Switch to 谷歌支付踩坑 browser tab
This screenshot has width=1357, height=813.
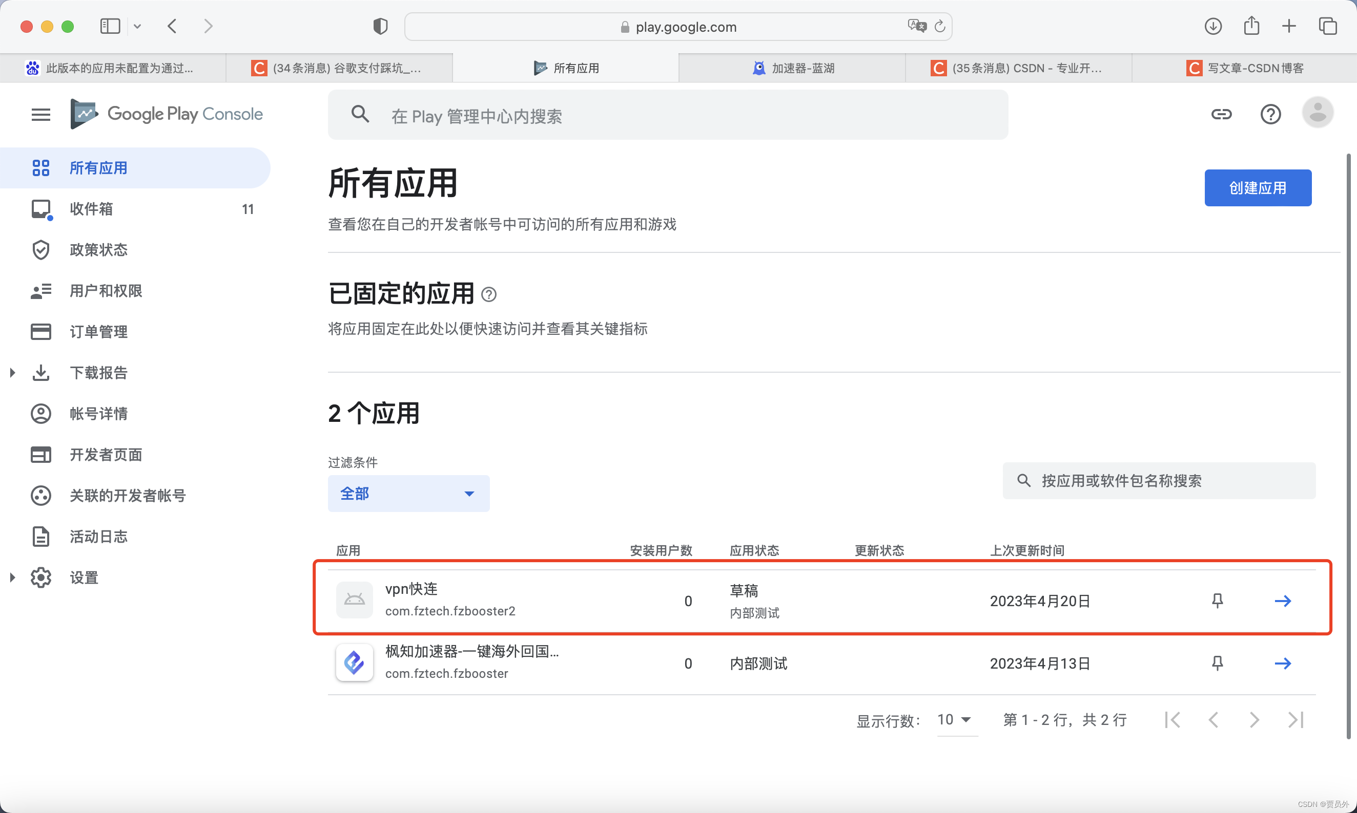[x=339, y=68]
